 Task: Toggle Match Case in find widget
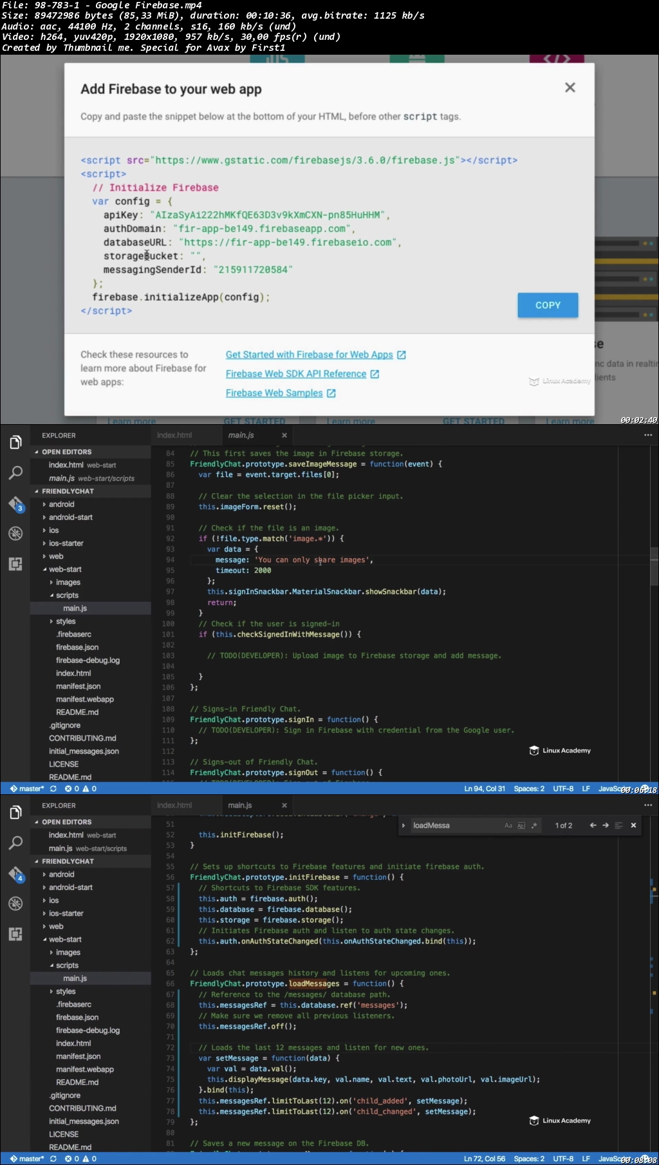coord(508,825)
